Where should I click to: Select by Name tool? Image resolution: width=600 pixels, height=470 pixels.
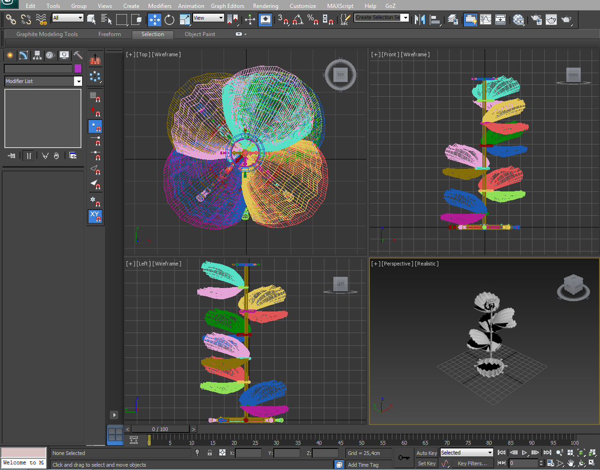pos(106,20)
